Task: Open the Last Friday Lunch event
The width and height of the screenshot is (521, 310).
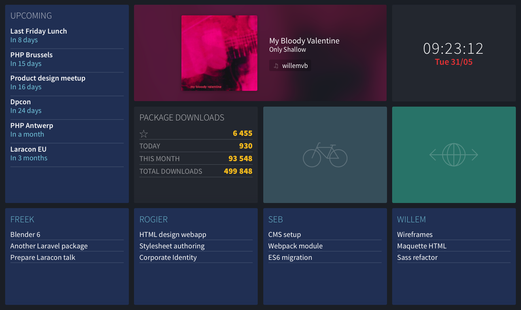Action: pyautogui.click(x=39, y=31)
